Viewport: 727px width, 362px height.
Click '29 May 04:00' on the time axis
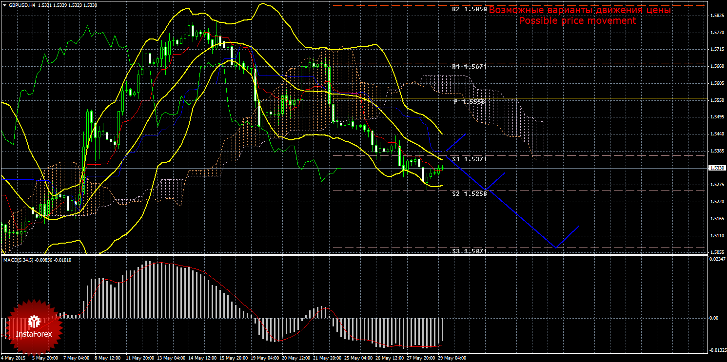tap(452, 358)
